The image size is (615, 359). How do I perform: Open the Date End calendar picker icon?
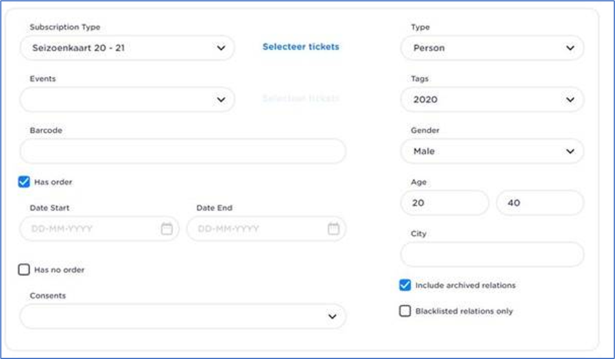click(x=333, y=229)
